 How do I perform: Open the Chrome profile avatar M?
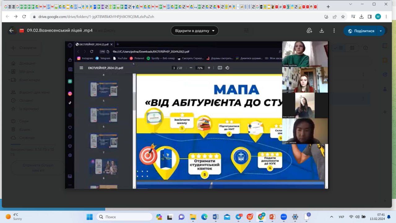[x=378, y=17]
